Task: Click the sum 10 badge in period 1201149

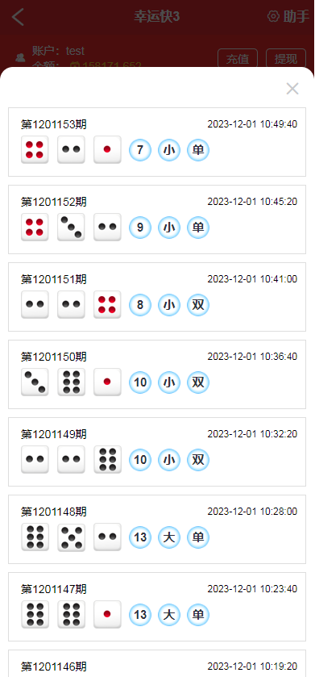Action: (x=140, y=460)
